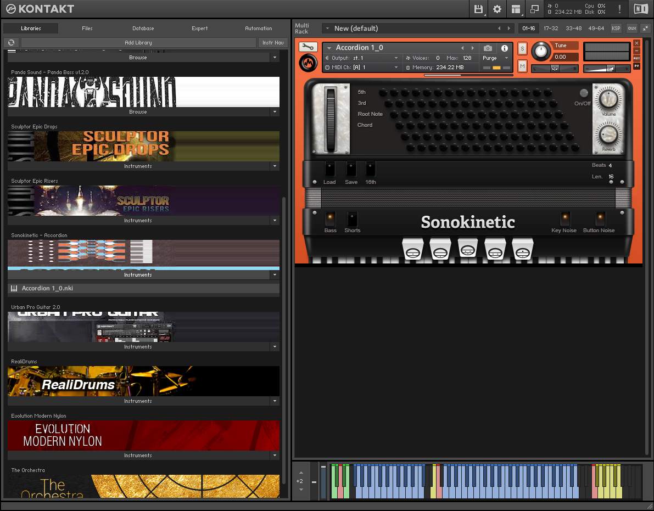Click the instrument snapshot camera icon

coord(488,48)
